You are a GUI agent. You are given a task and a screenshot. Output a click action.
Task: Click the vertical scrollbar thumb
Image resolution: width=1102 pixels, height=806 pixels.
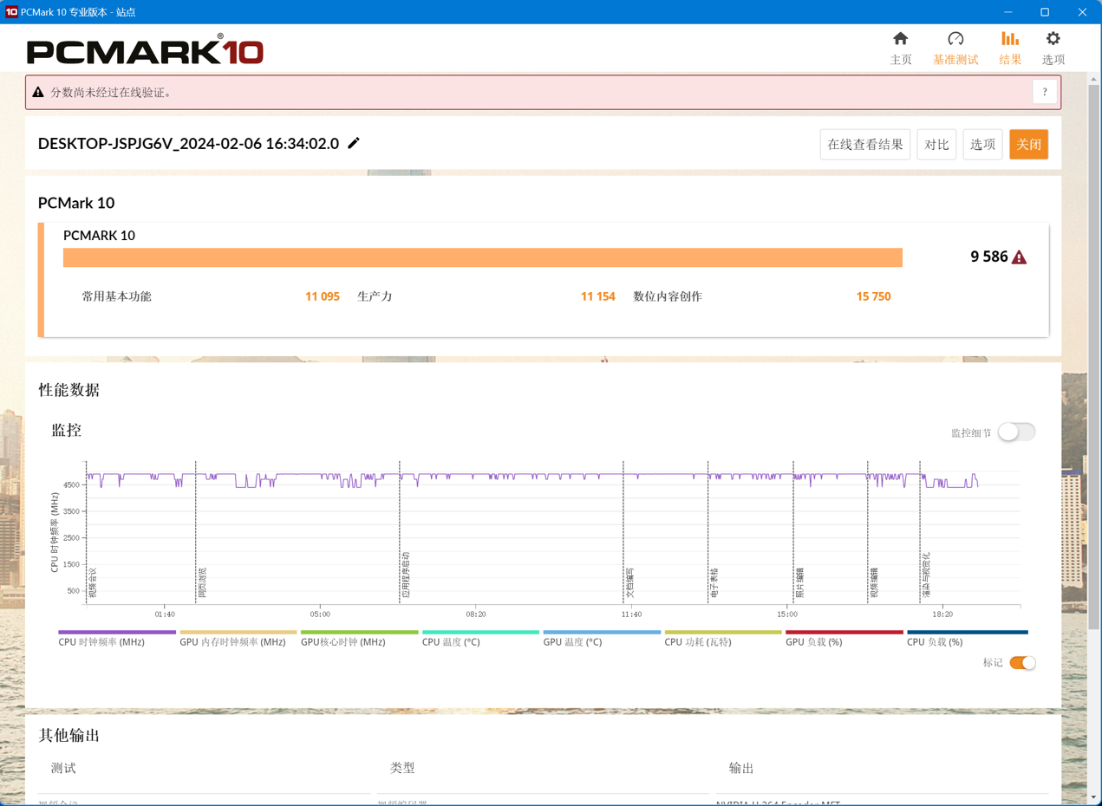coord(1094,359)
